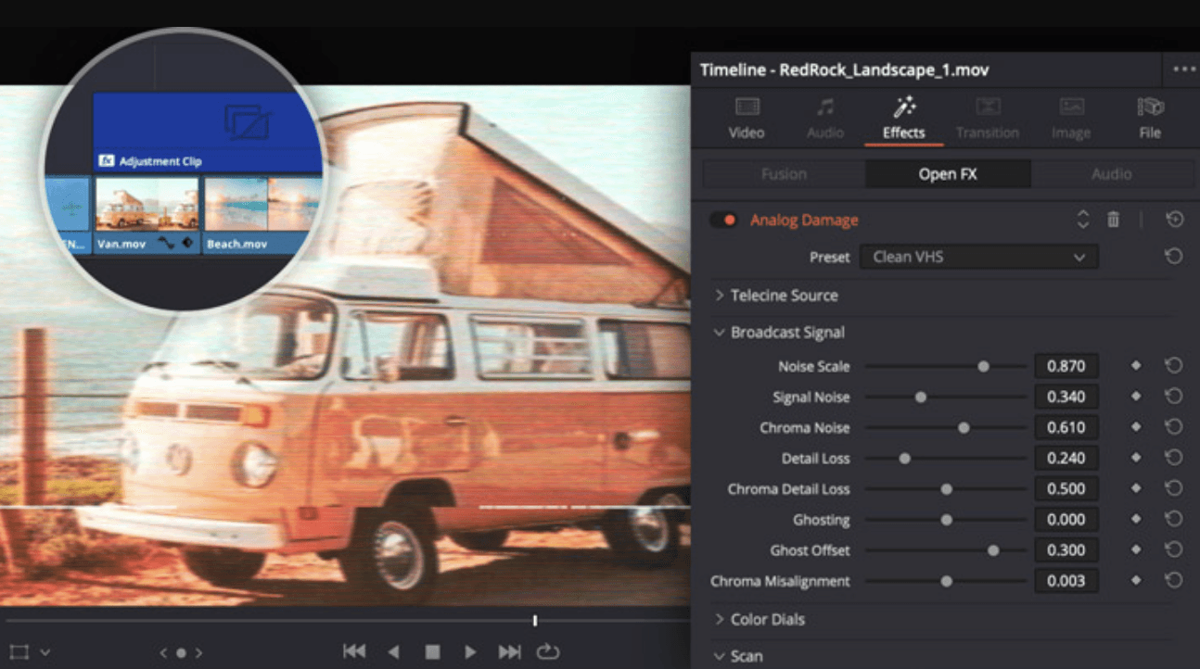Reset the Signal Noise parameter

pos(1174,397)
